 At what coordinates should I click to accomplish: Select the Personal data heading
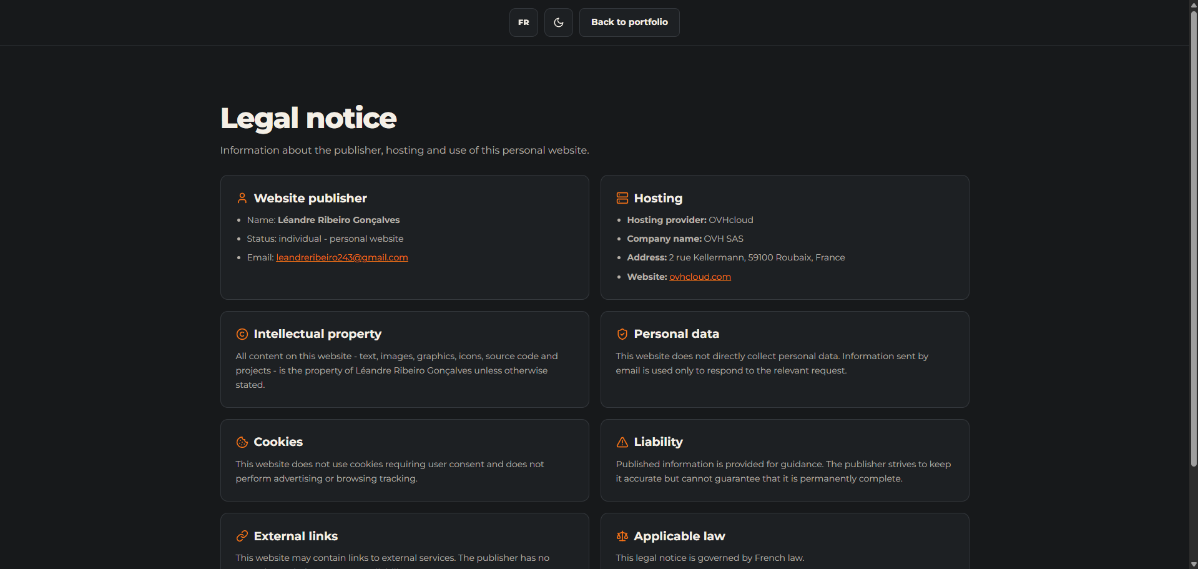click(x=676, y=334)
